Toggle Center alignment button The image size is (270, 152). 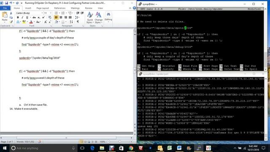(x=61, y=17)
